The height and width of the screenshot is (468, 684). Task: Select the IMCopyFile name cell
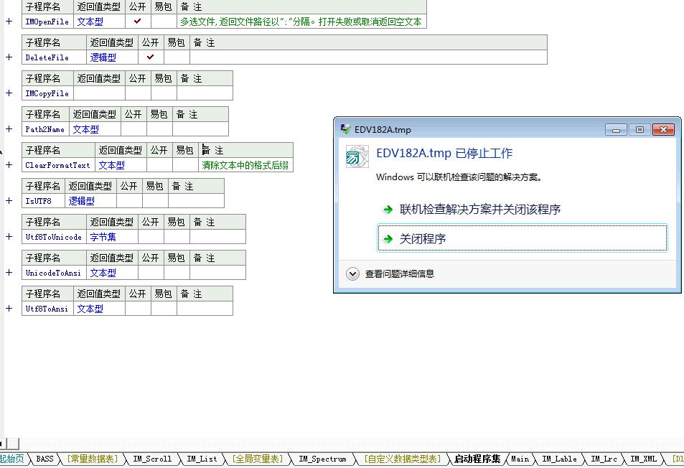[x=47, y=93]
